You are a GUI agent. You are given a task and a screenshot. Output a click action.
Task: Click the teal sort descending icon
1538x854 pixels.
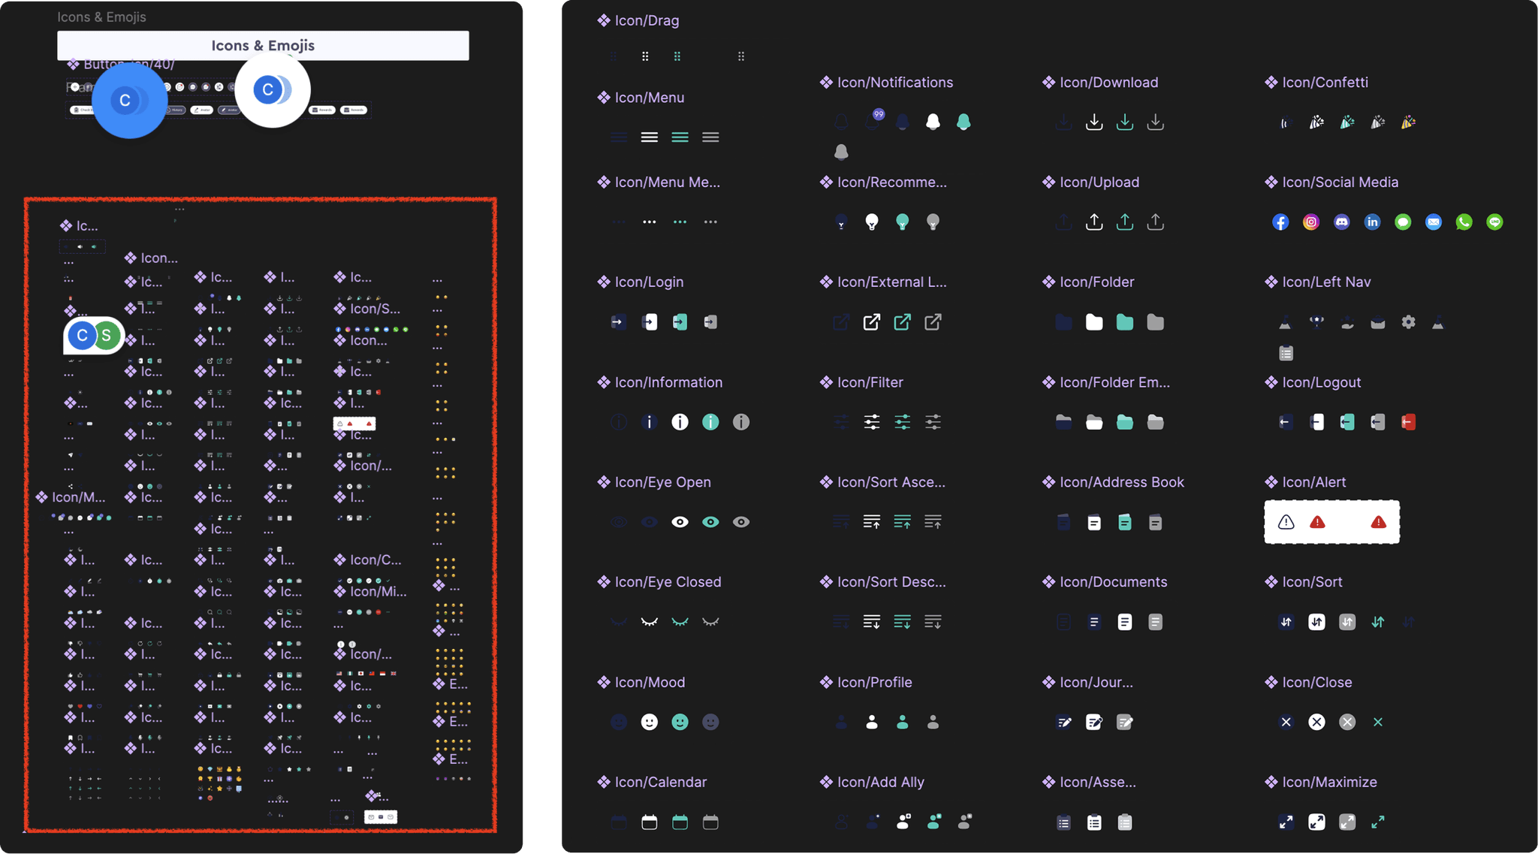[903, 622]
